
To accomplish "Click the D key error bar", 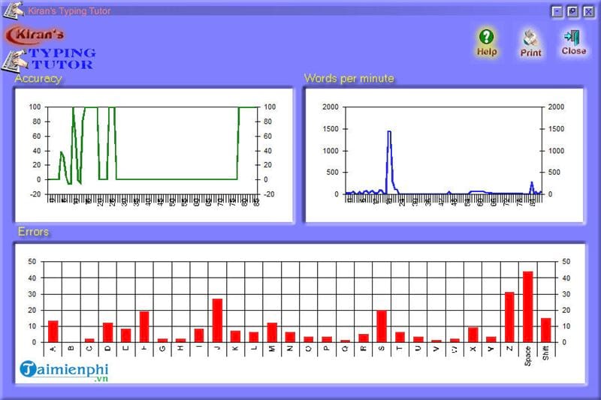I will 107,332.
